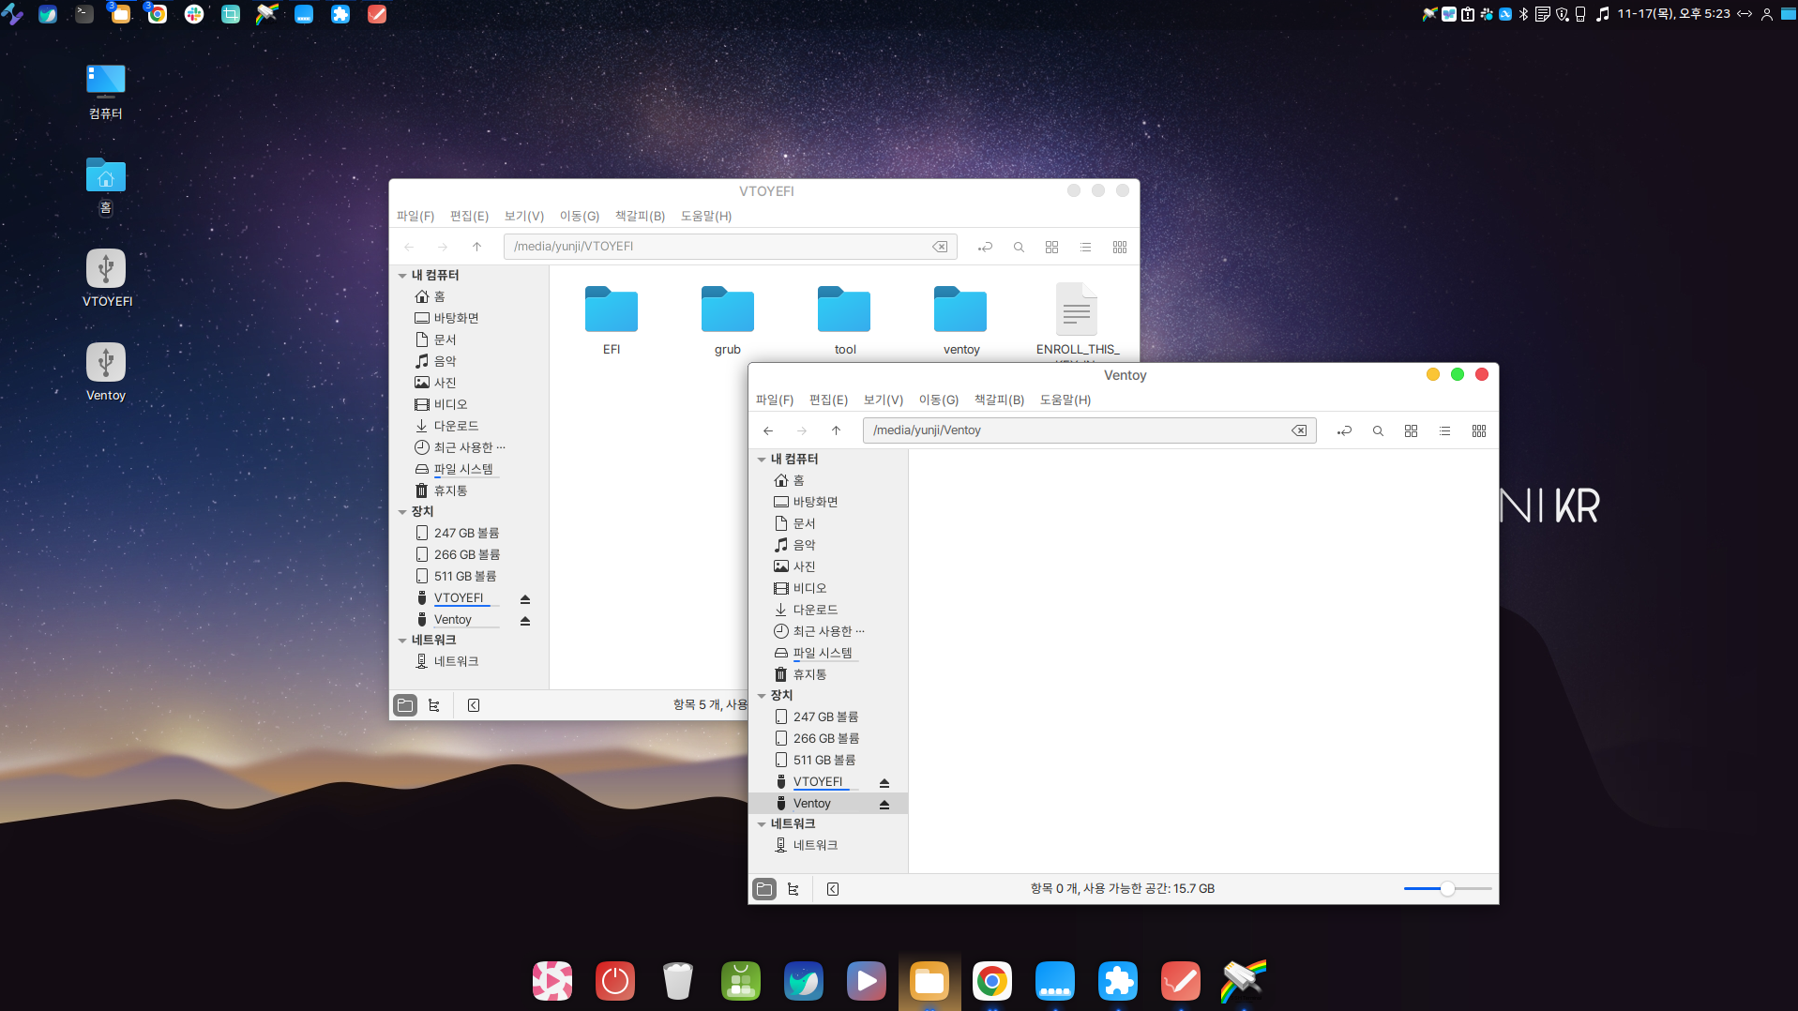Toggle tree view sidebar in Ventoy window

tap(793, 889)
